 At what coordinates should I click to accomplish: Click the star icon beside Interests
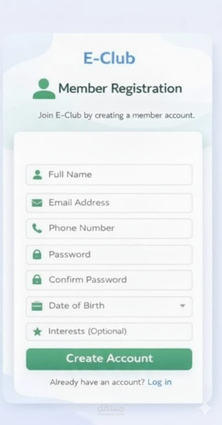coord(37,331)
